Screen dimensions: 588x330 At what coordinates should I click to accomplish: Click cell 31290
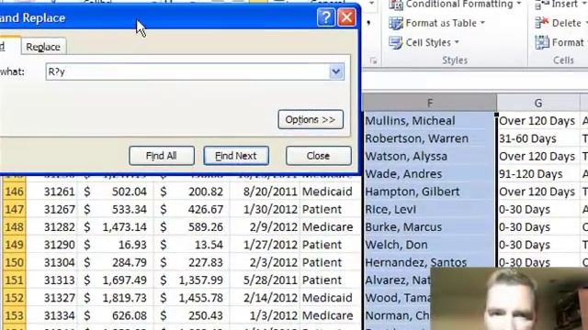coord(51,245)
